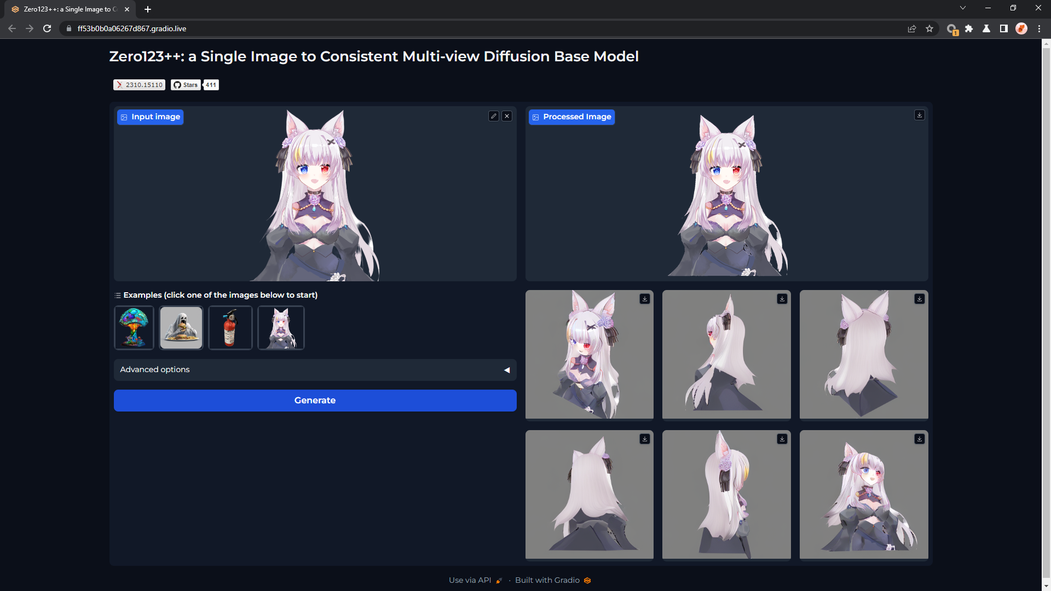Select the fire extinguisher example image

click(x=230, y=328)
